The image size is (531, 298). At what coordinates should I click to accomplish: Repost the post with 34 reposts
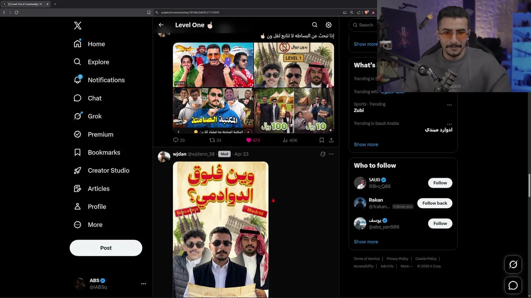pos(215,140)
